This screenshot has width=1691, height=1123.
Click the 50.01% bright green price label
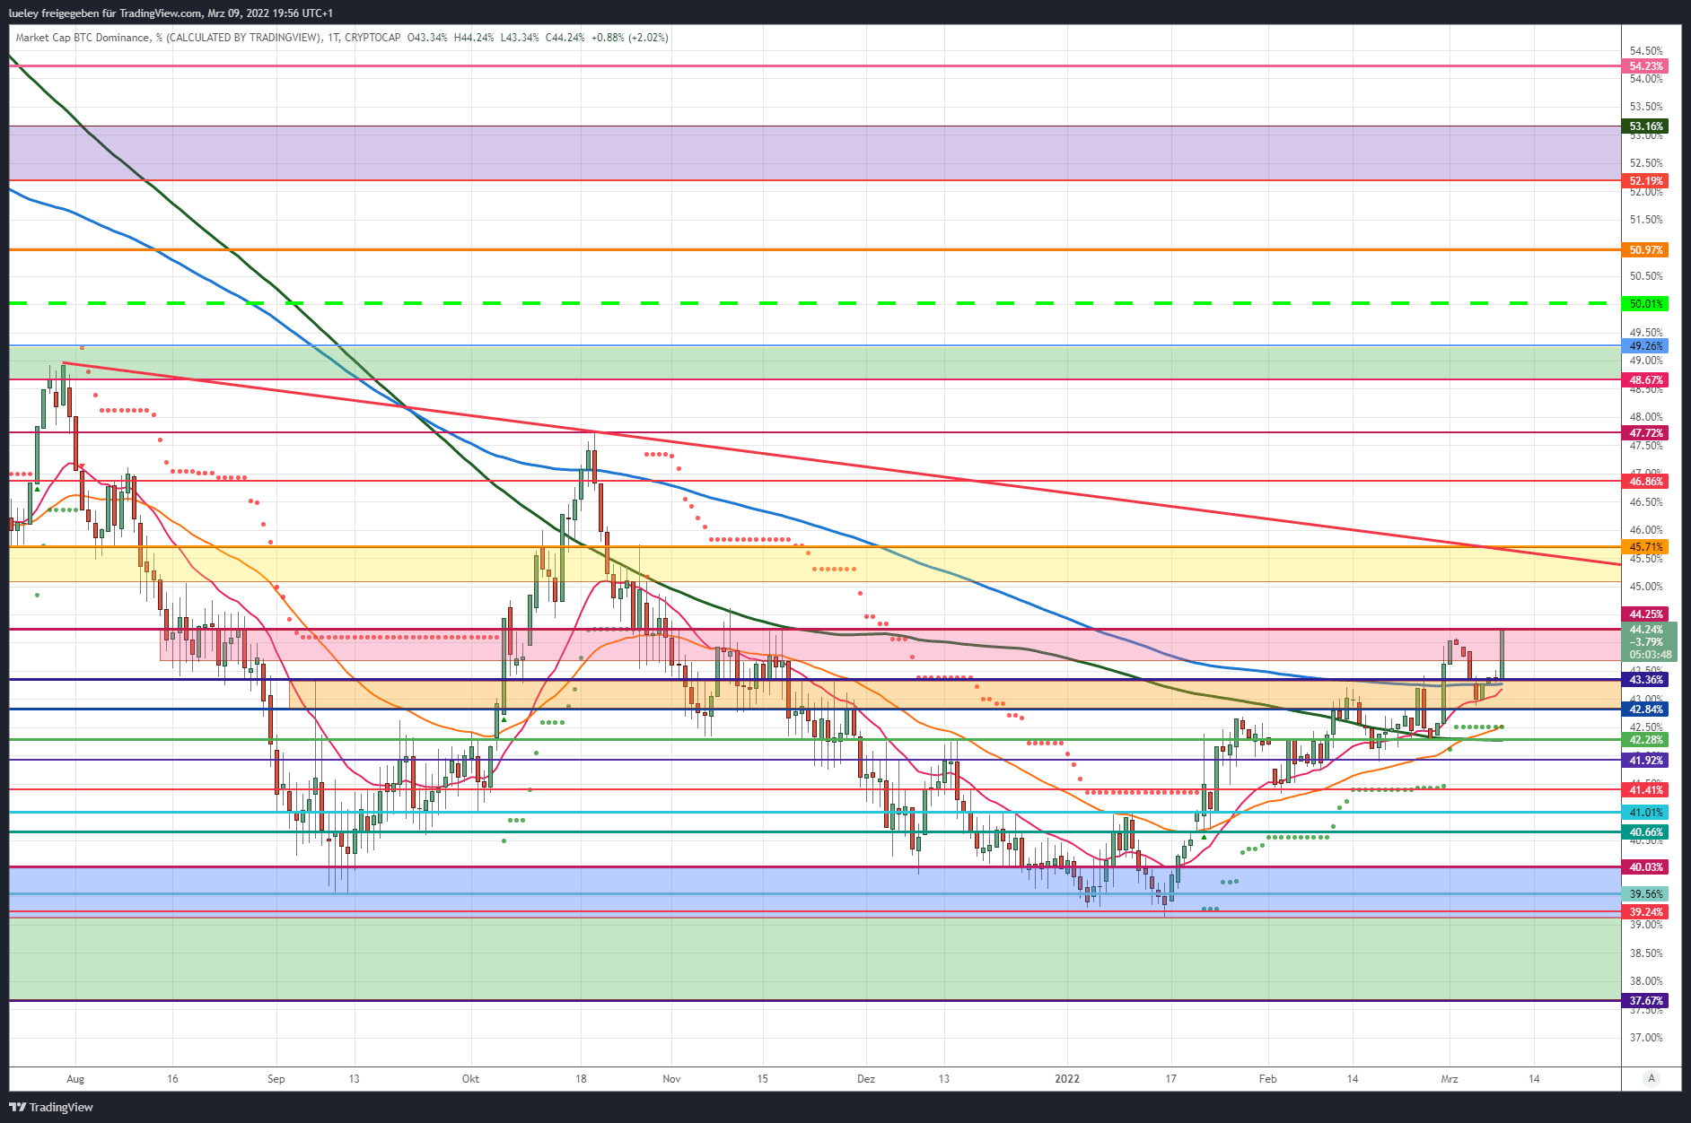pos(1645,304)
